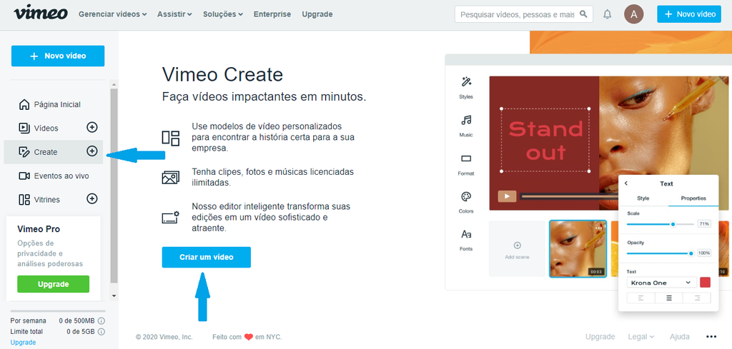Choose center text alignment icon

669,298
